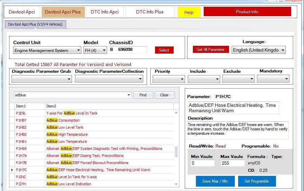304x191 pixels.
Task: Clear the adblue search text
Action: point(164,95)
